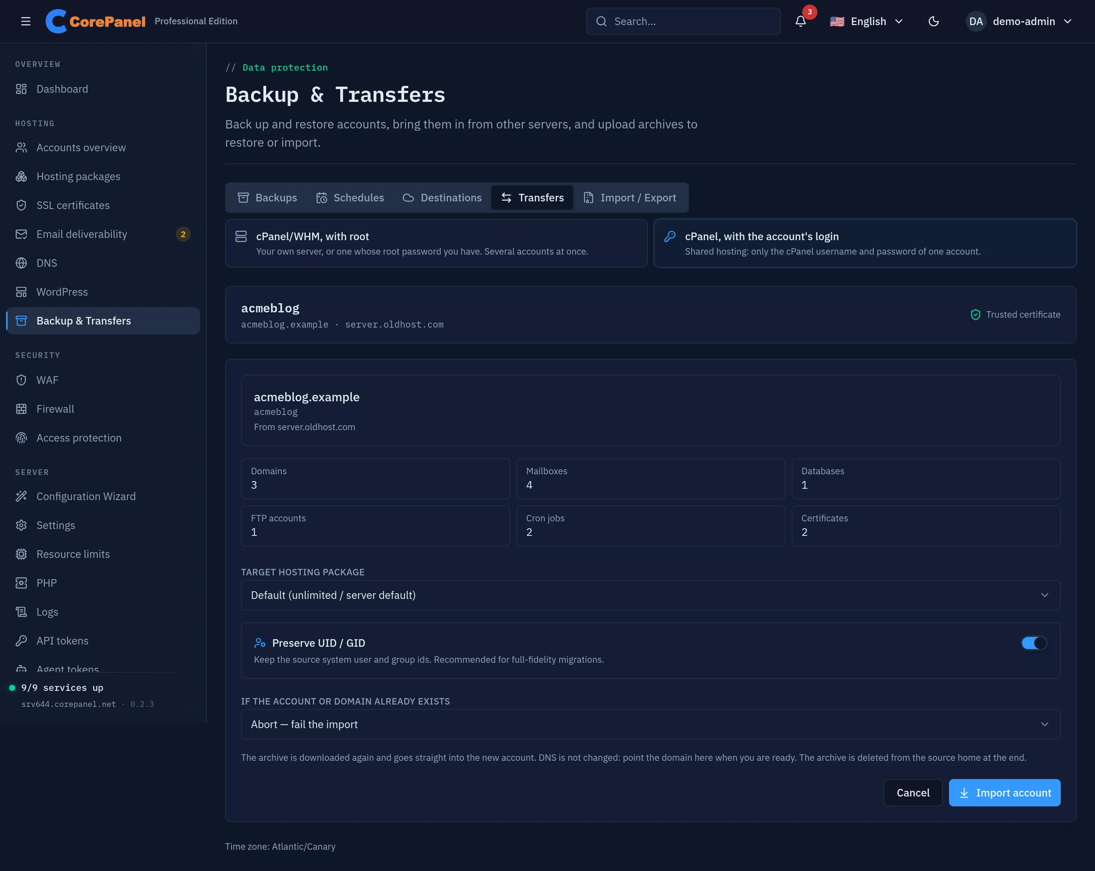
Task: Click the Import account button
Action: (1005, 792)
